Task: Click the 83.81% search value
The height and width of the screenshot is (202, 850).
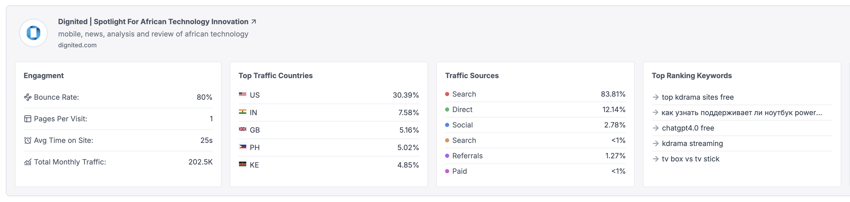Action: 613,94
